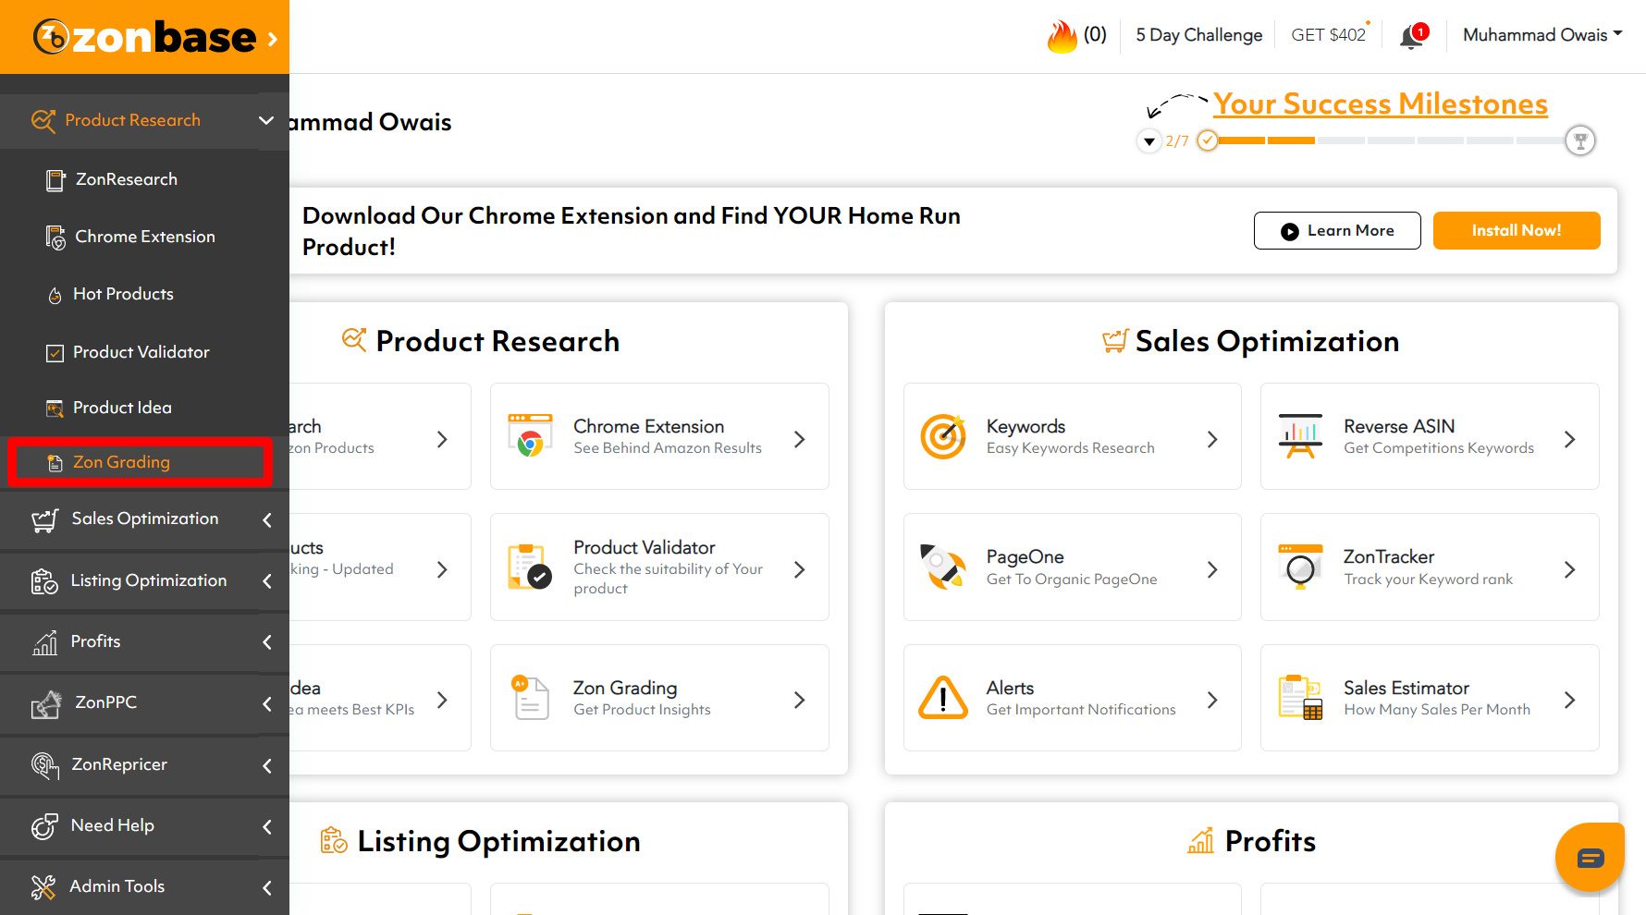Click the Learn More button
Screen dimensions: 1646x915
[x=1337, y=230]
